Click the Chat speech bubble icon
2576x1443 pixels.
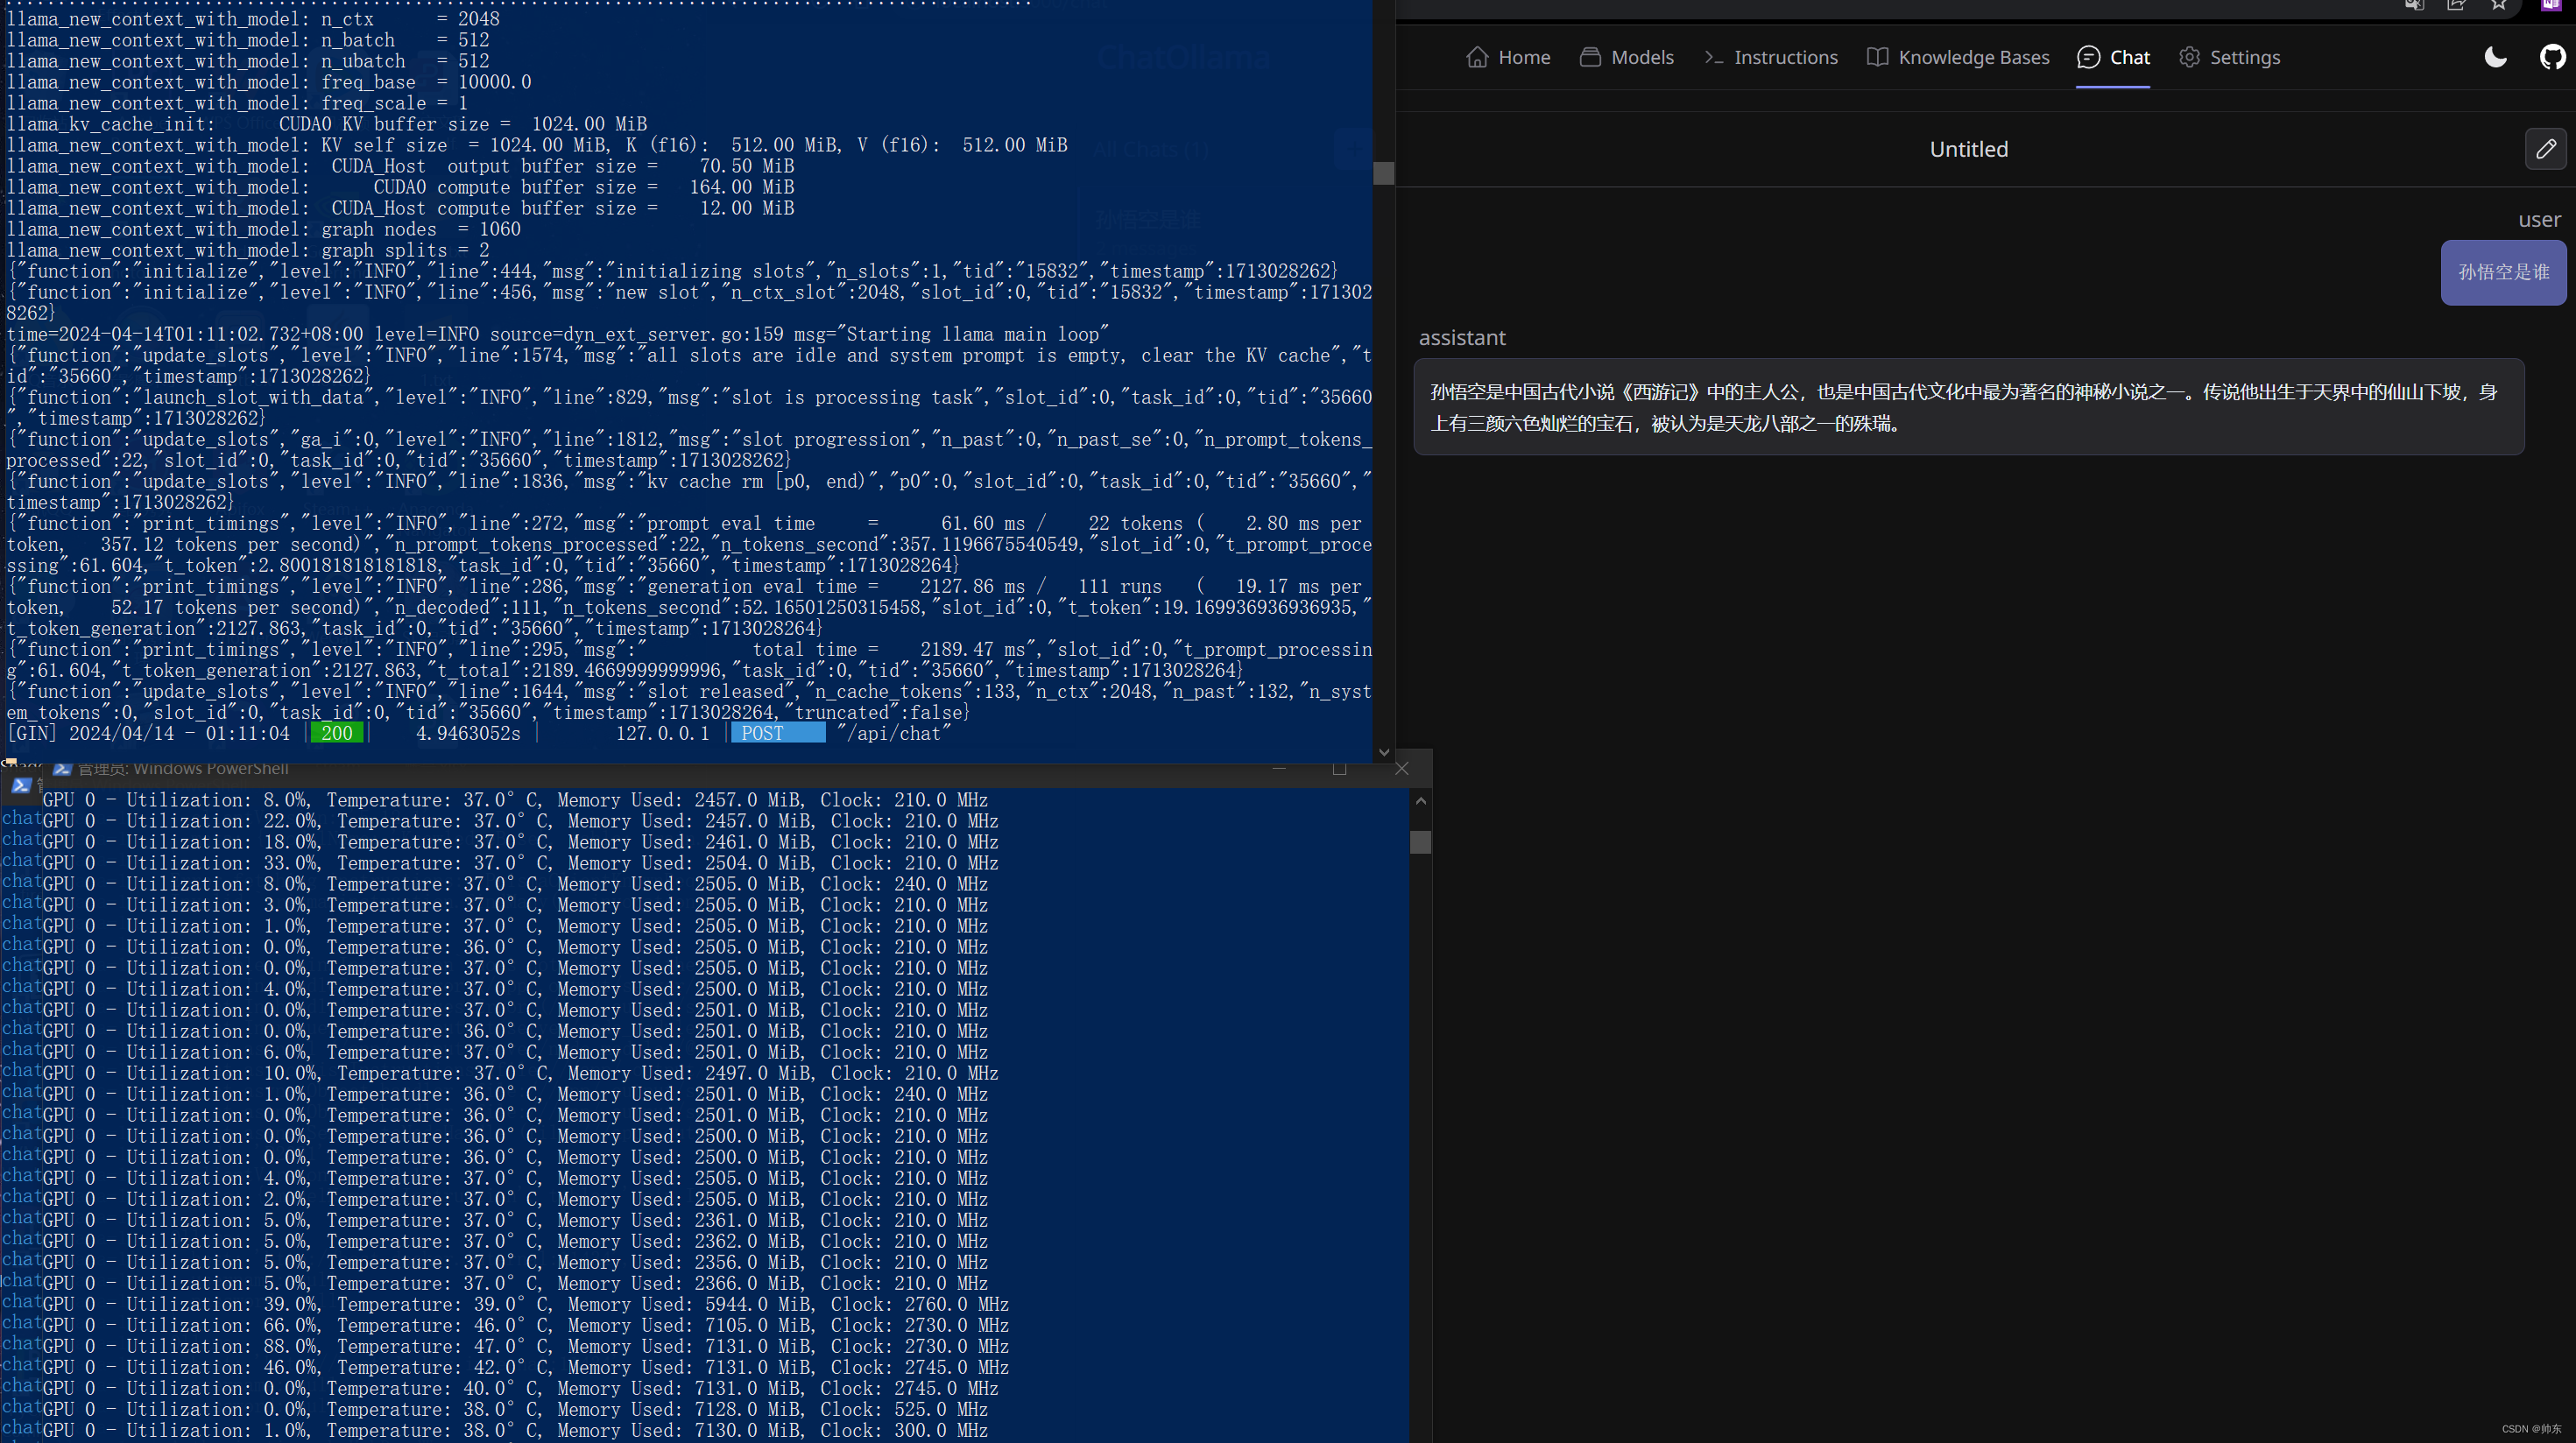(2088, 57)
